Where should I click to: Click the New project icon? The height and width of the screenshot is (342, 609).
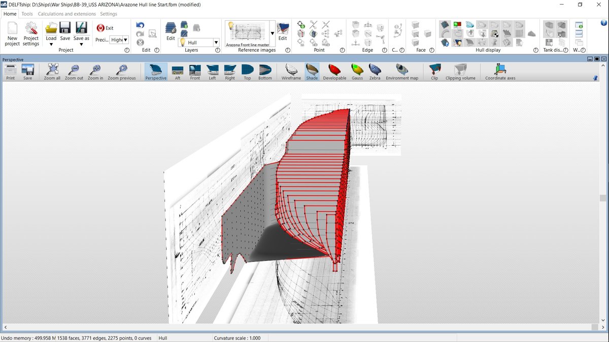12,30
